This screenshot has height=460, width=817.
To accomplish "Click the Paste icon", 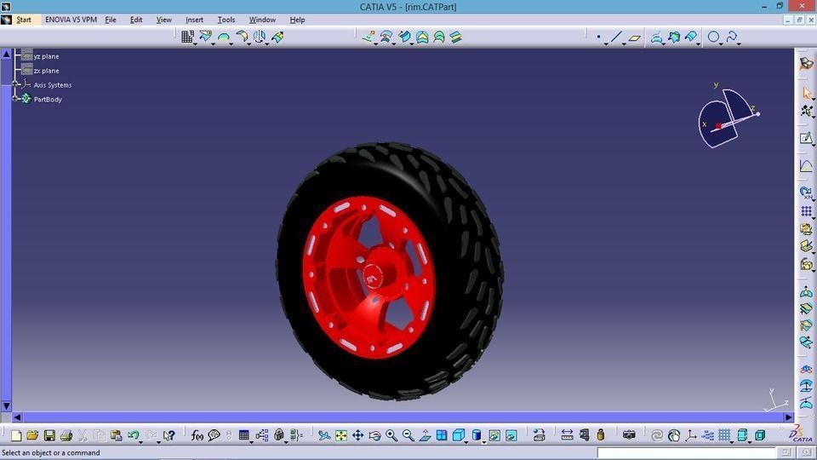I will [116, 435].
